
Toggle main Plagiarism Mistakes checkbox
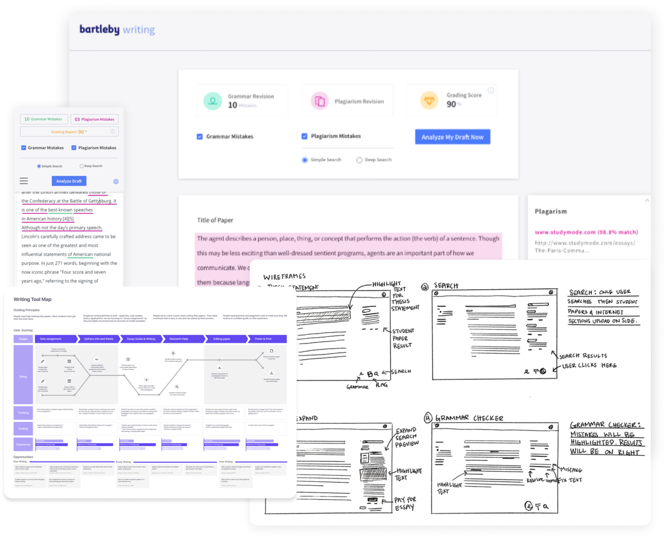click(x=304, y=136)
